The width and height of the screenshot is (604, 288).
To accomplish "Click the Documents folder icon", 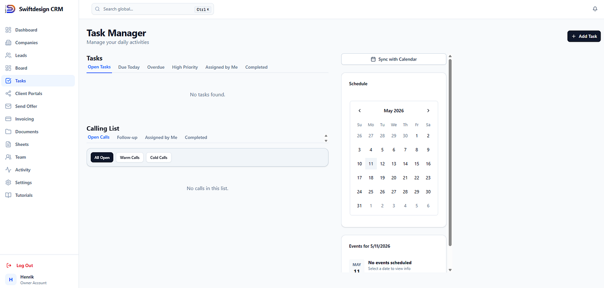I will point(8,132).
